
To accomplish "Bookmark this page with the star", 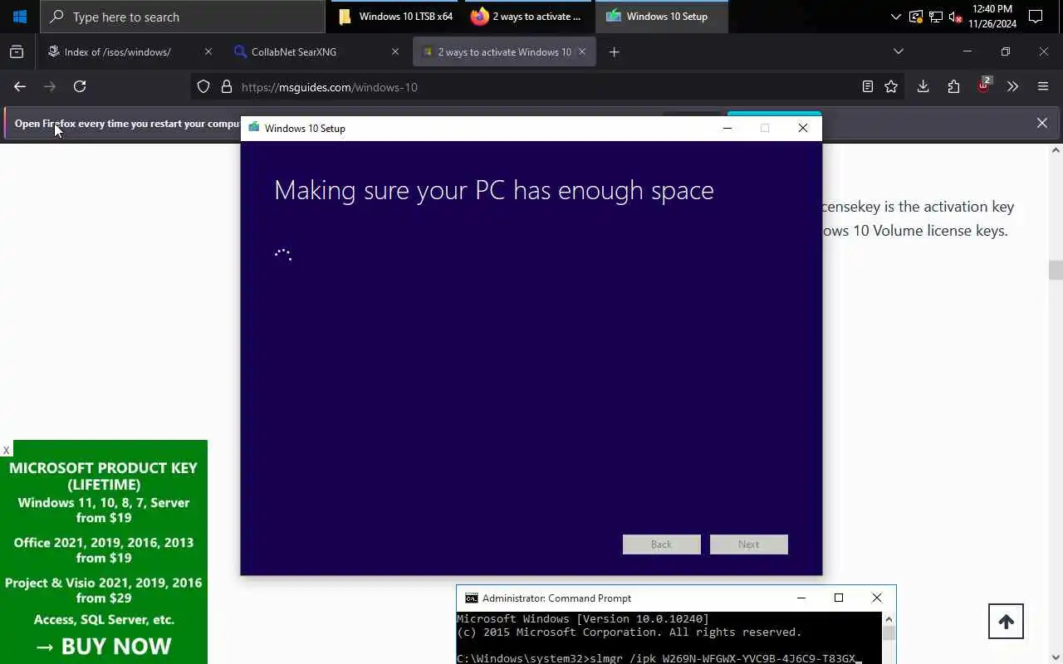I will click(x=891, y=86).
